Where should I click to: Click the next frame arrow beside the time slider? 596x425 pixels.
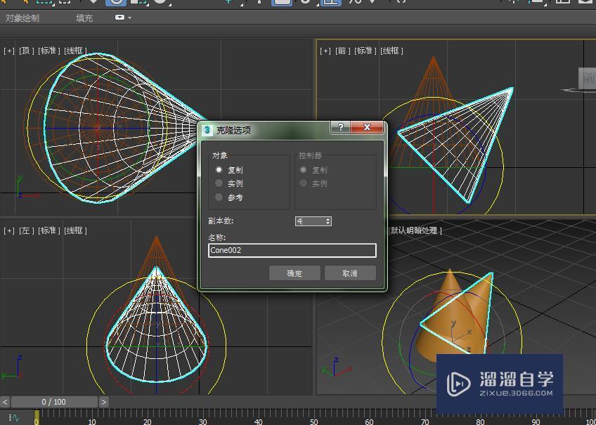[x=103, y=401]
